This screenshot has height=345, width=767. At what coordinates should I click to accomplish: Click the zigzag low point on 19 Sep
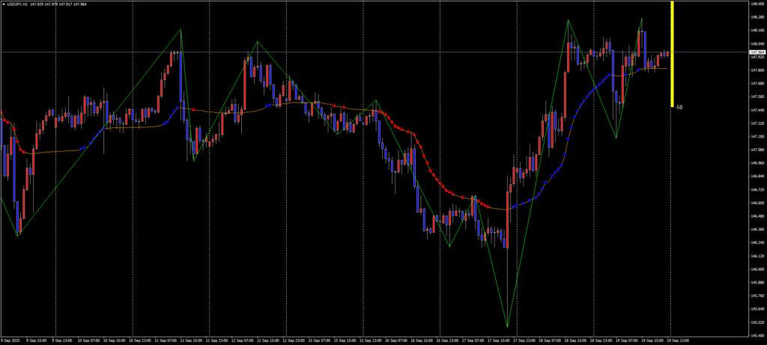(616, 138)
